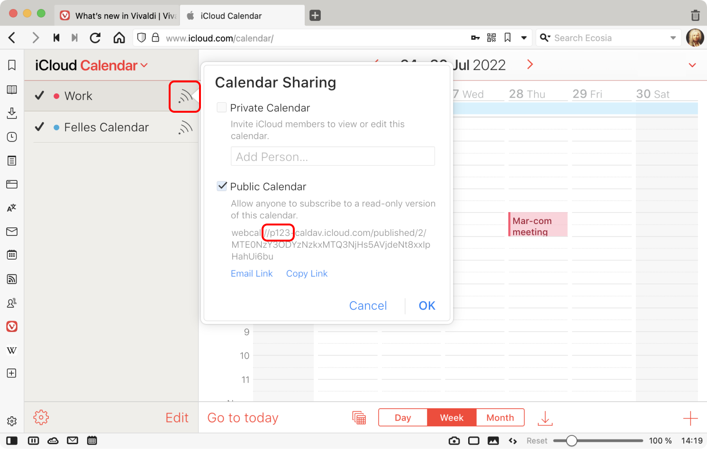The image size is (707, 449).
Task: Open iCloud Calendar settings gear
Action: (x=41, y=417)
